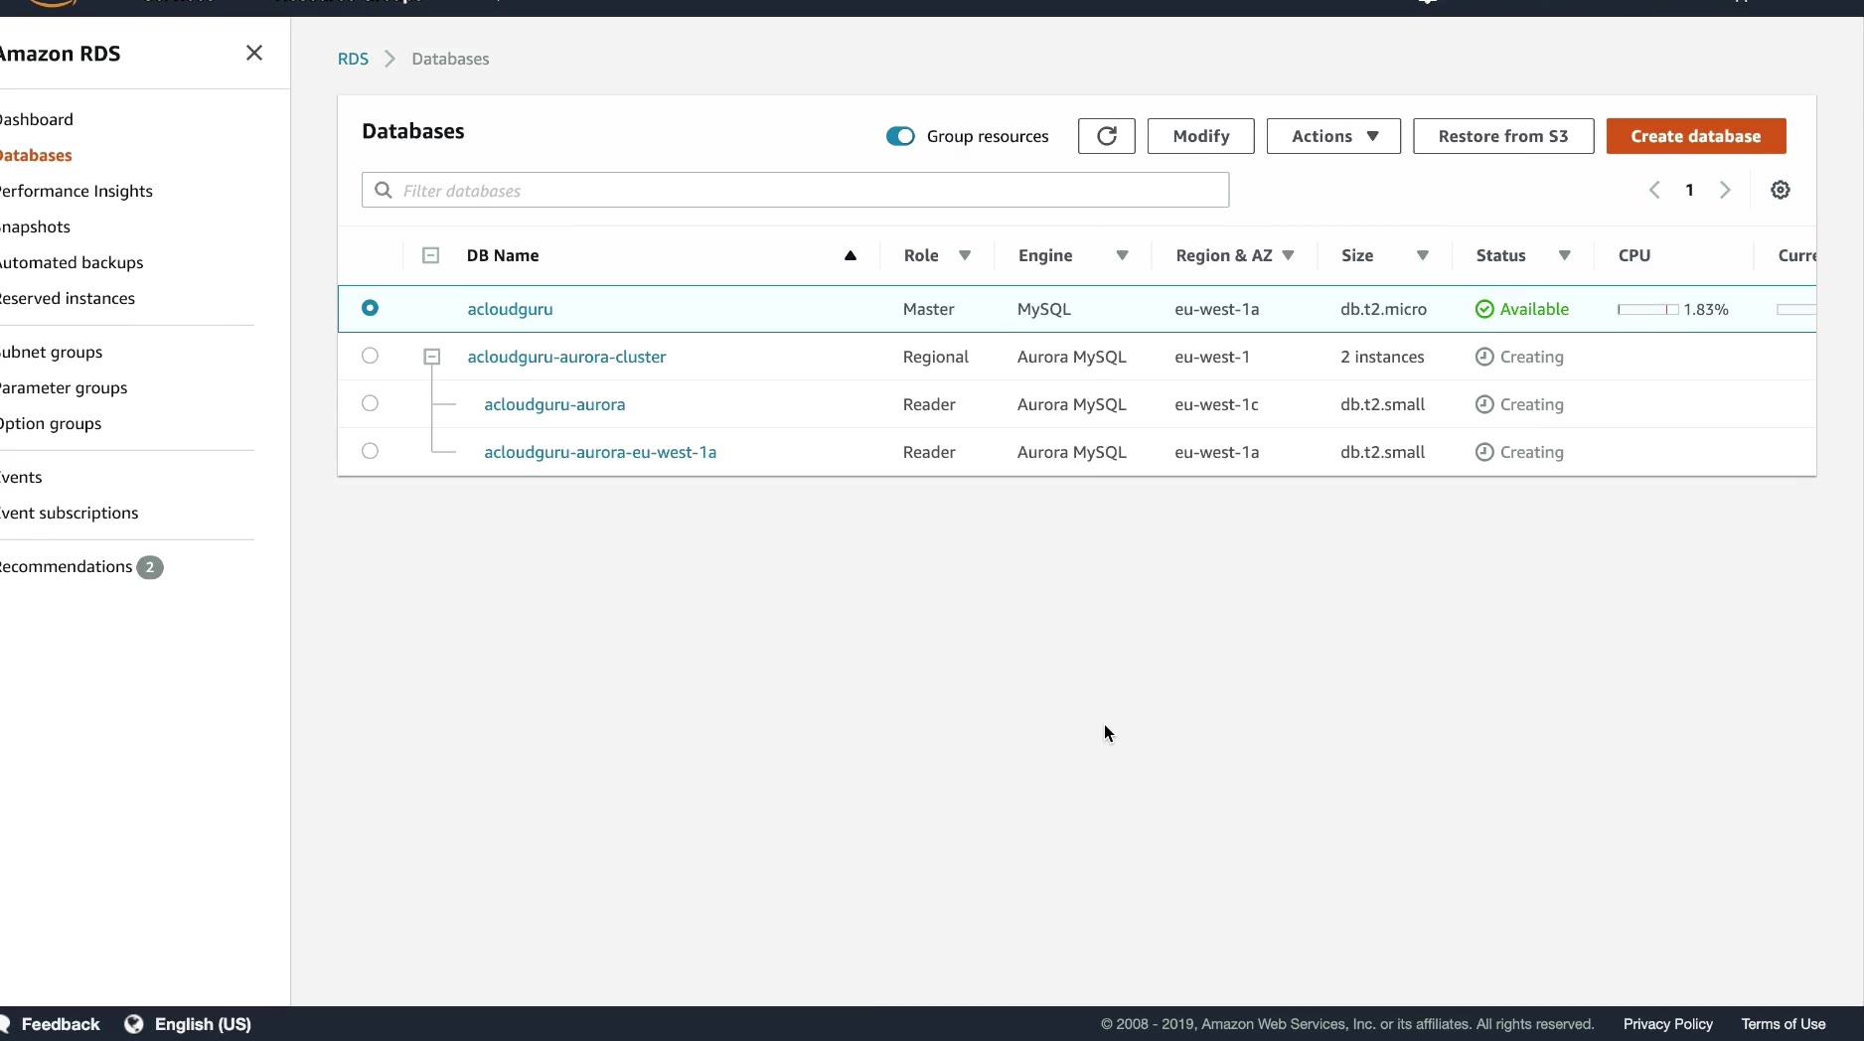
Task: Select radio button for acloudguru-aurora-eu-west-1a
Action: [x=370, y=451]
